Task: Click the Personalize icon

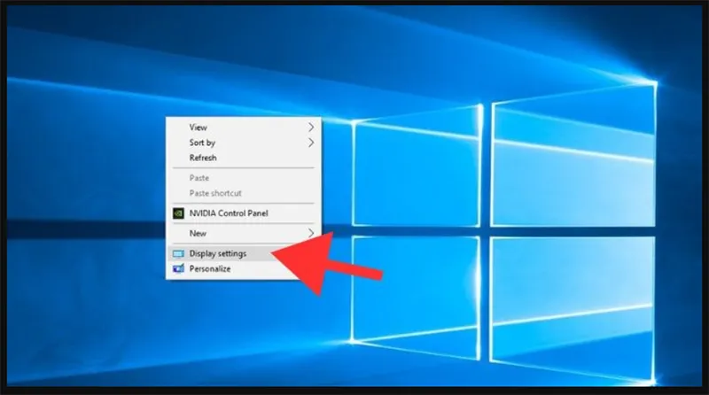Action: click(x=179, y=269)
